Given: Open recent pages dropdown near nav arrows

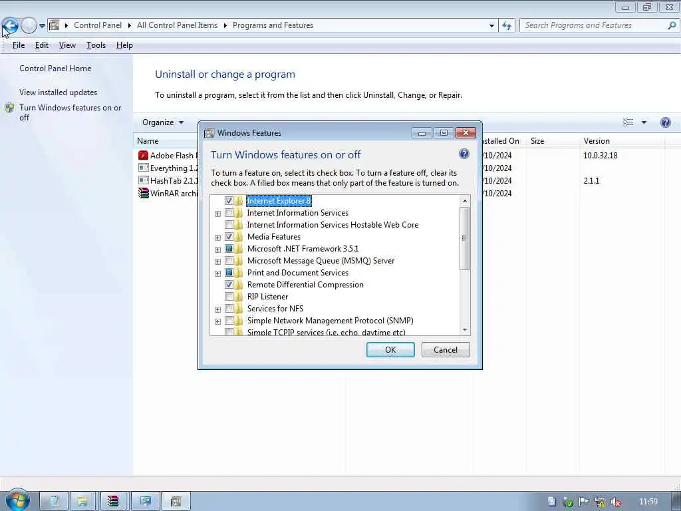Looking at the screenshot, I should tap(42, 26).
